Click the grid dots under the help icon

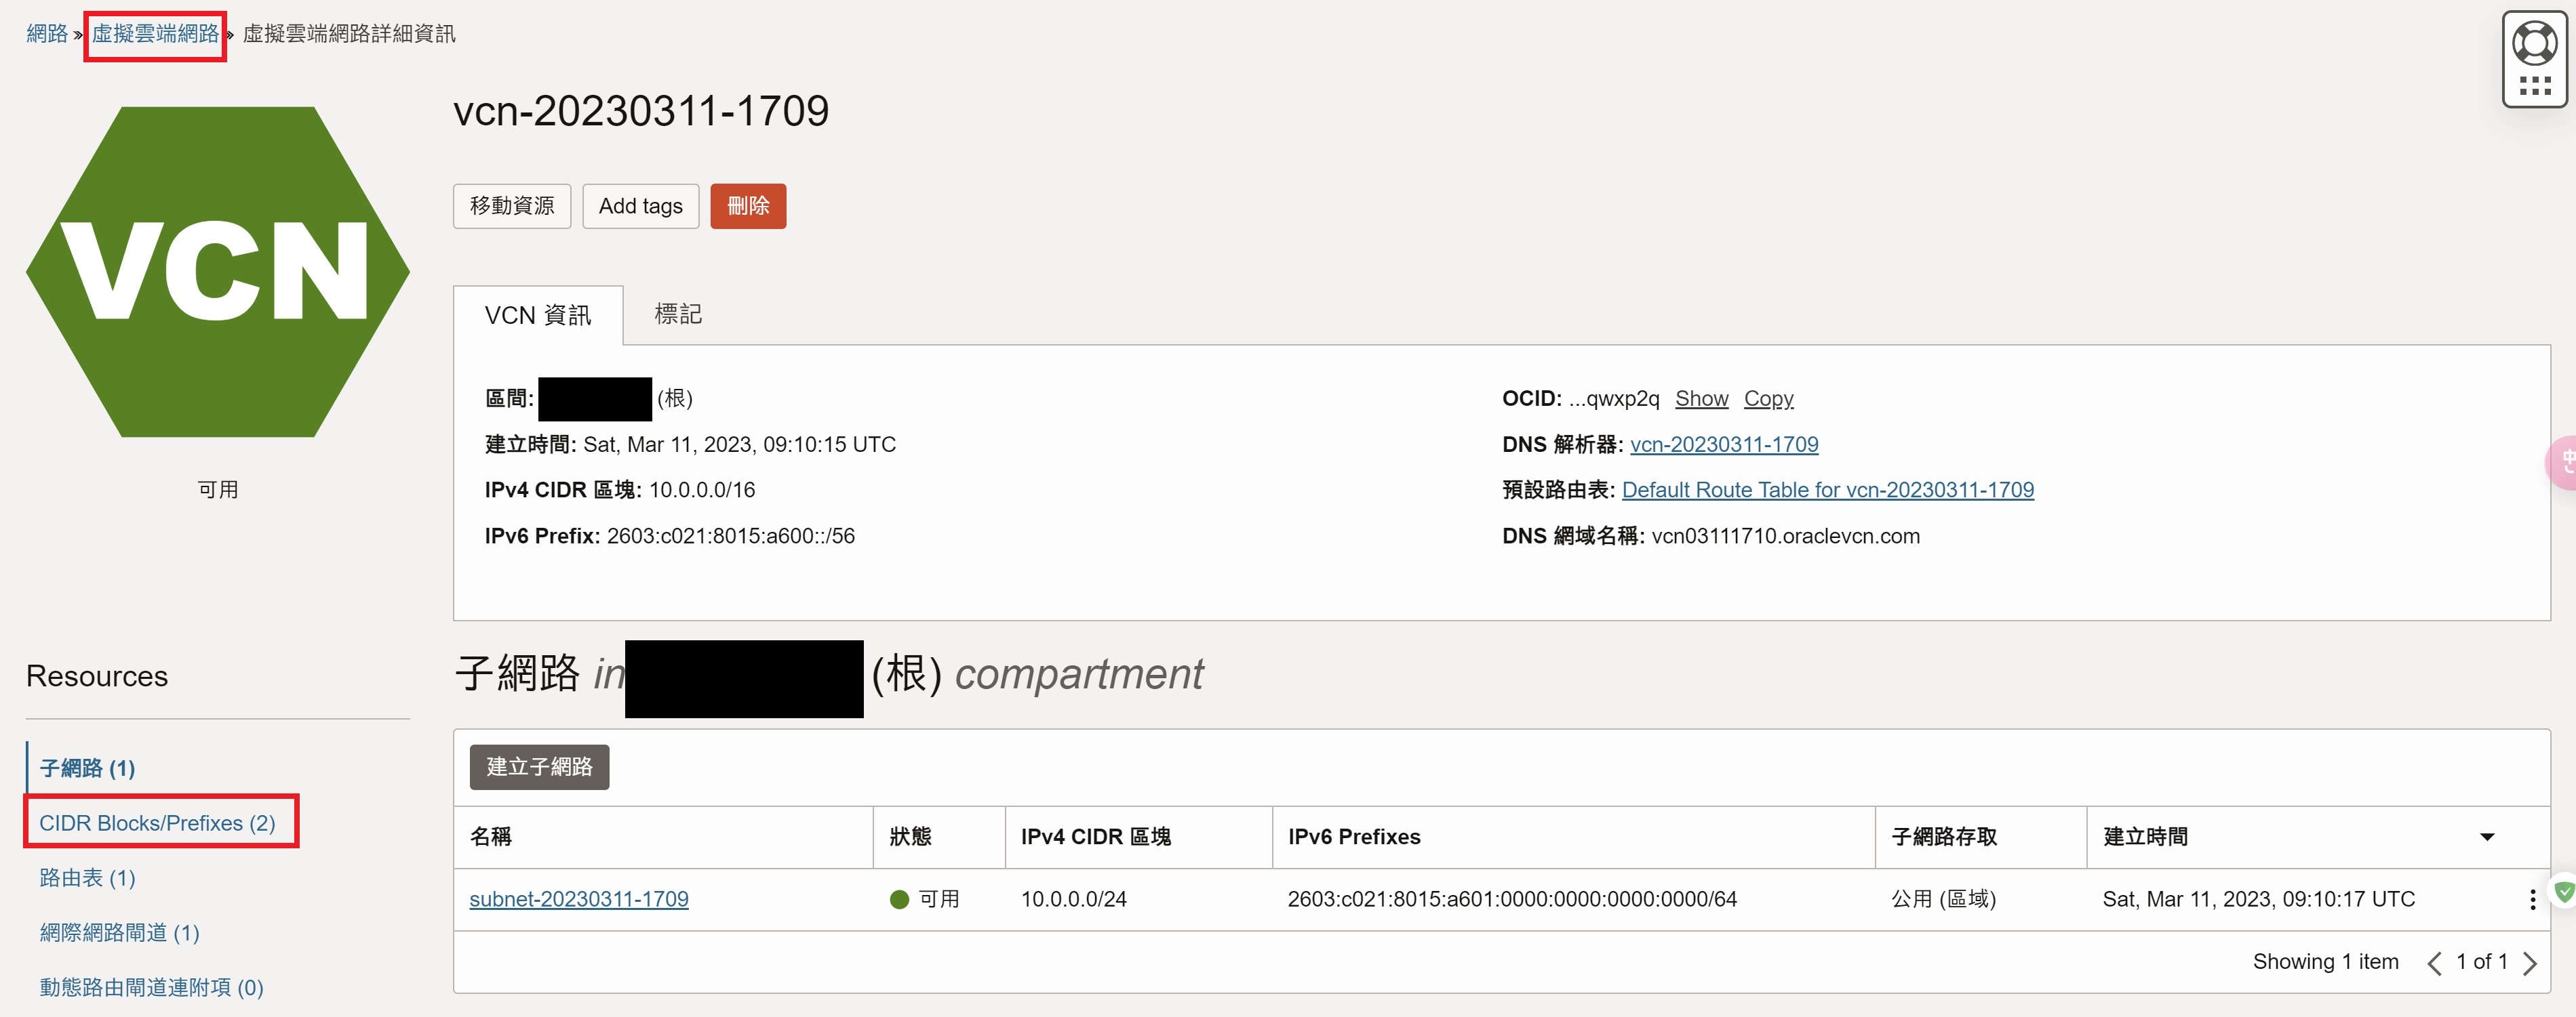2535,87
